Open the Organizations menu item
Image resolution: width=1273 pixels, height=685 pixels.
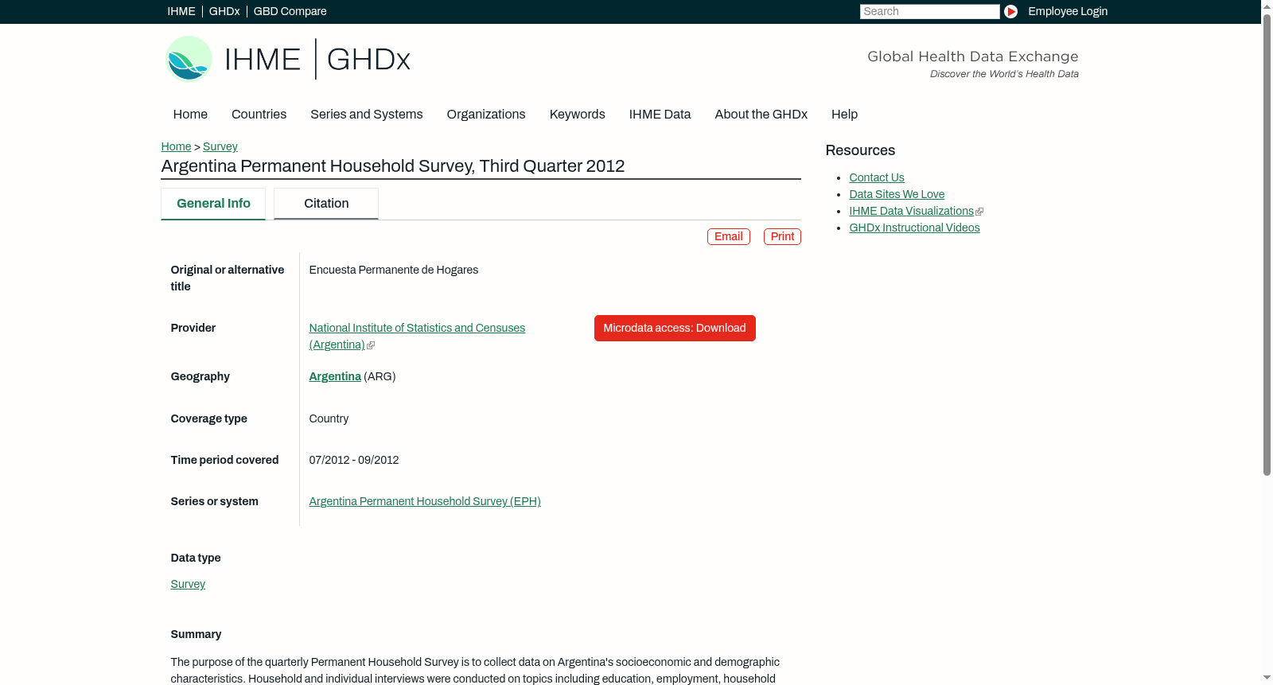(486, 115)
